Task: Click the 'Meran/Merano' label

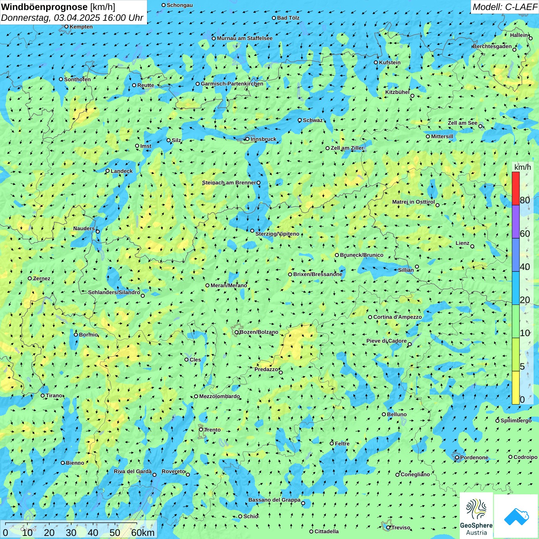Action: [x=229, y=285]
